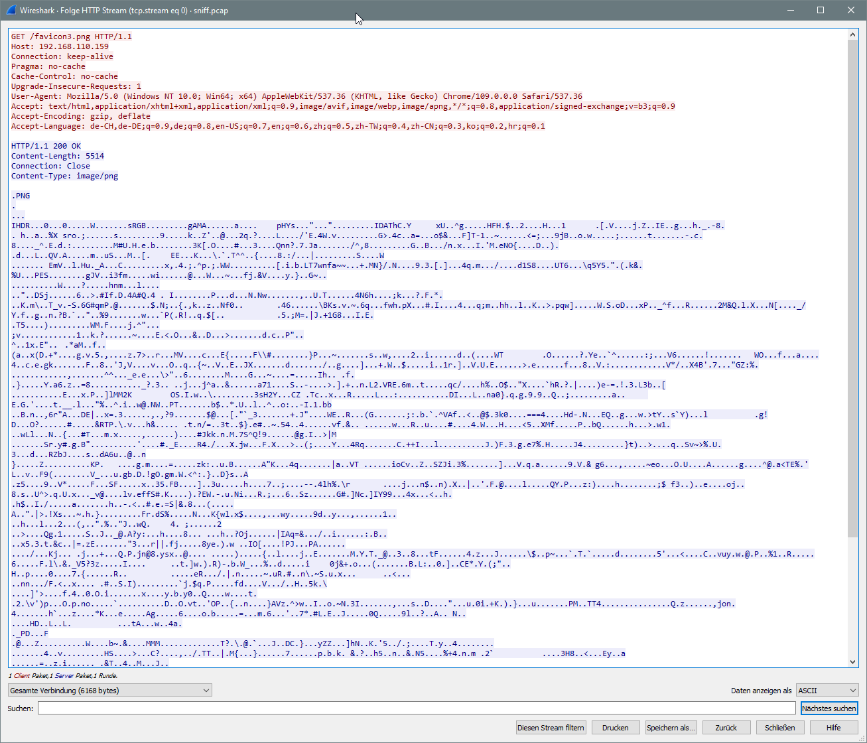The height and width of the screenshot is (743, 867).
Task: Save the stream with "Speichern als..."
Action: click(671, 727)
